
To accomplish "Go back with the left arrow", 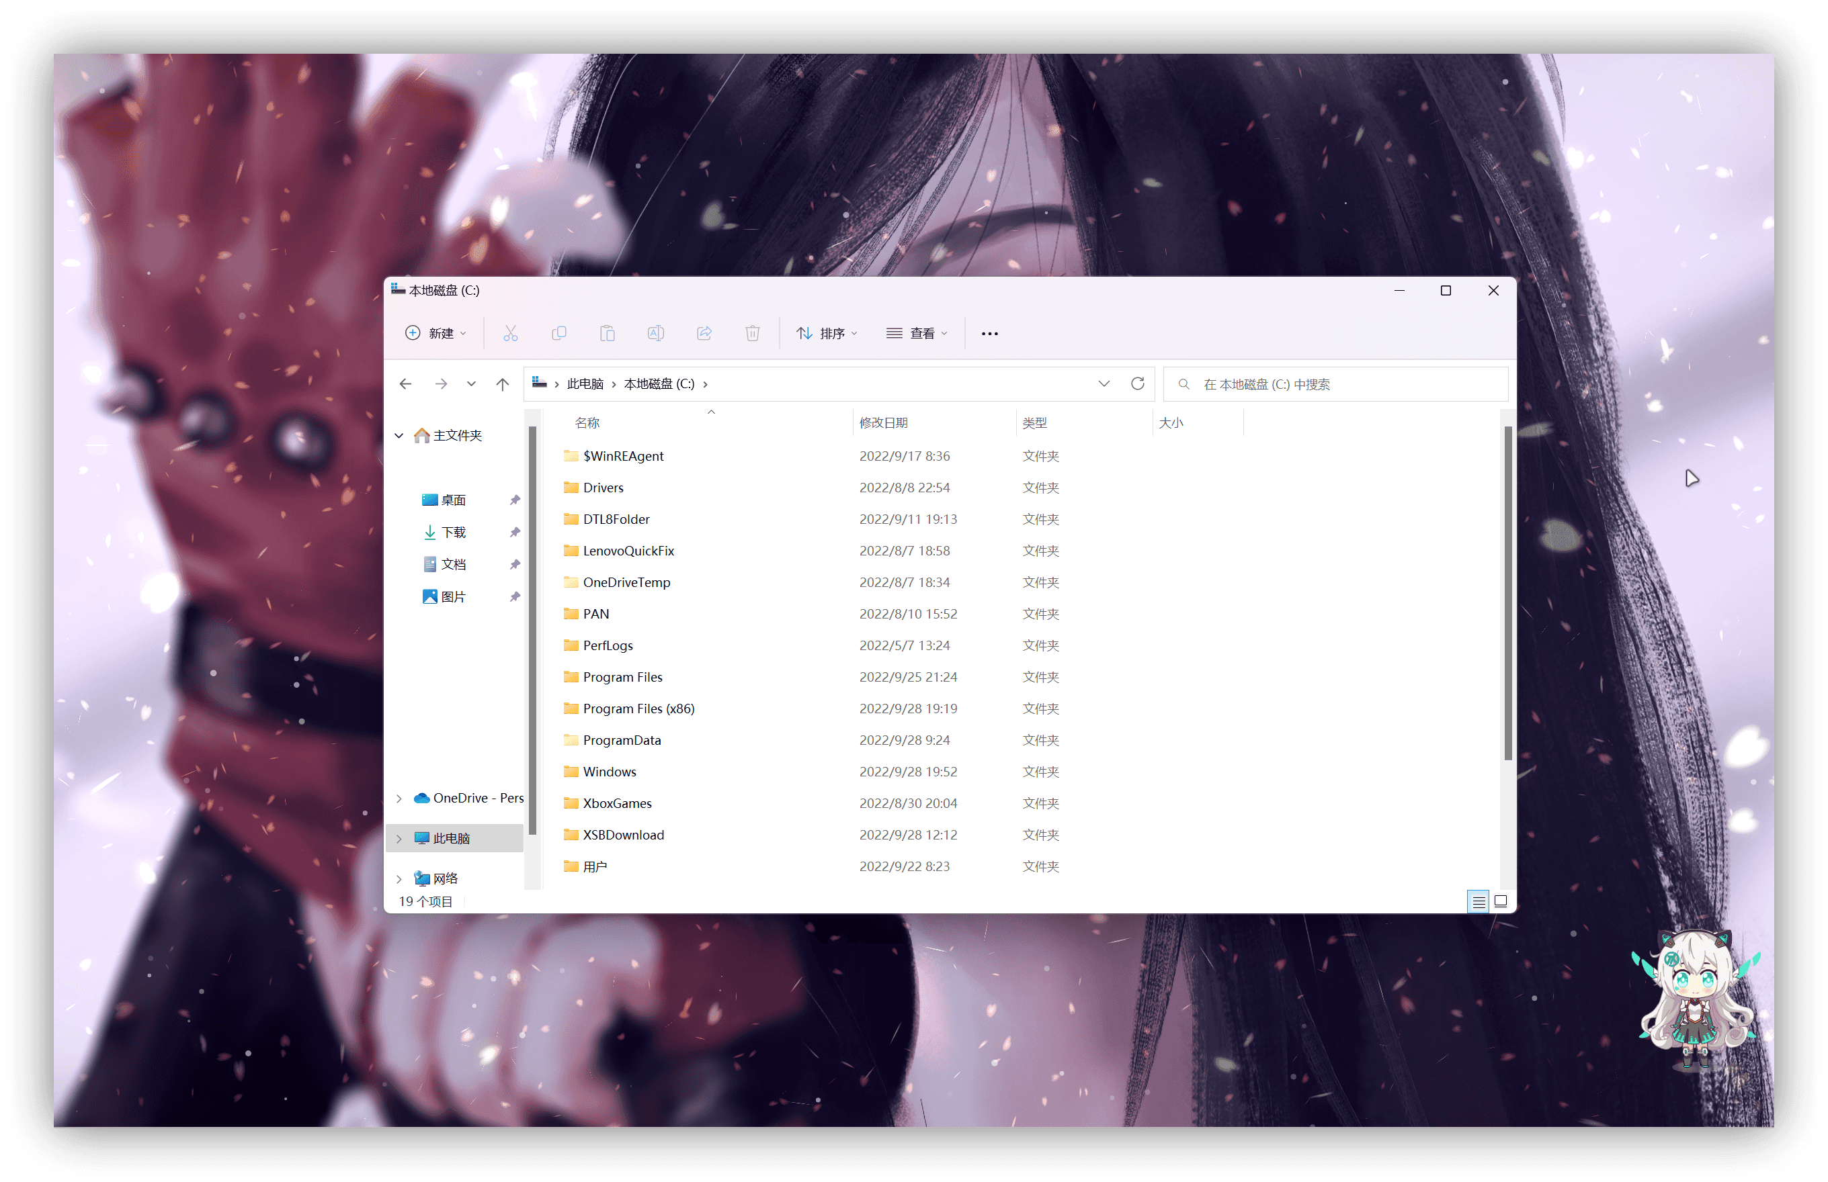I will (405, 383).
